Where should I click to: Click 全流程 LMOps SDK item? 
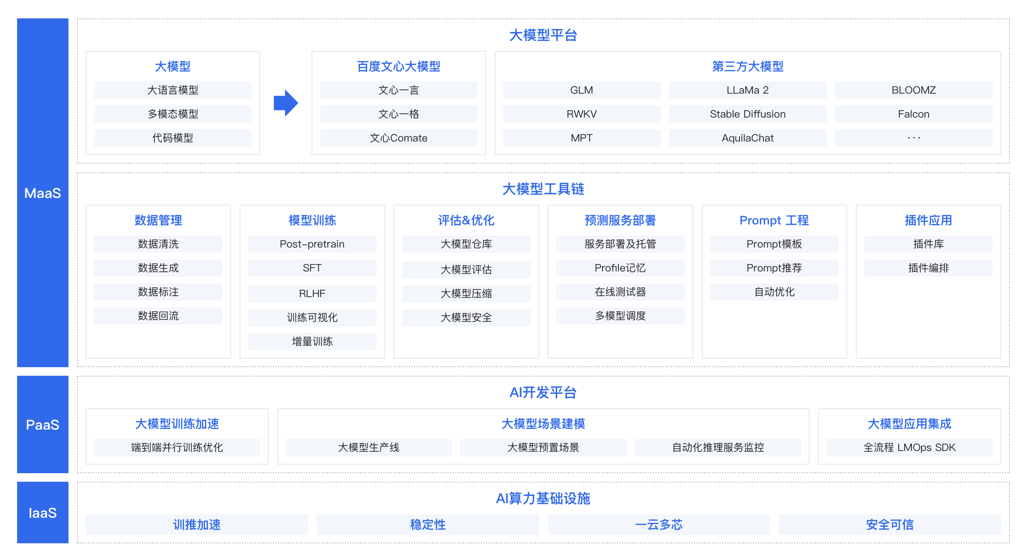[x=910, y=448]
